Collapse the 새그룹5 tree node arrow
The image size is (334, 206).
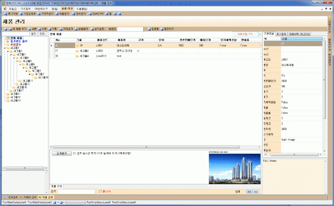pyautogui.click(x=17, y=61)
